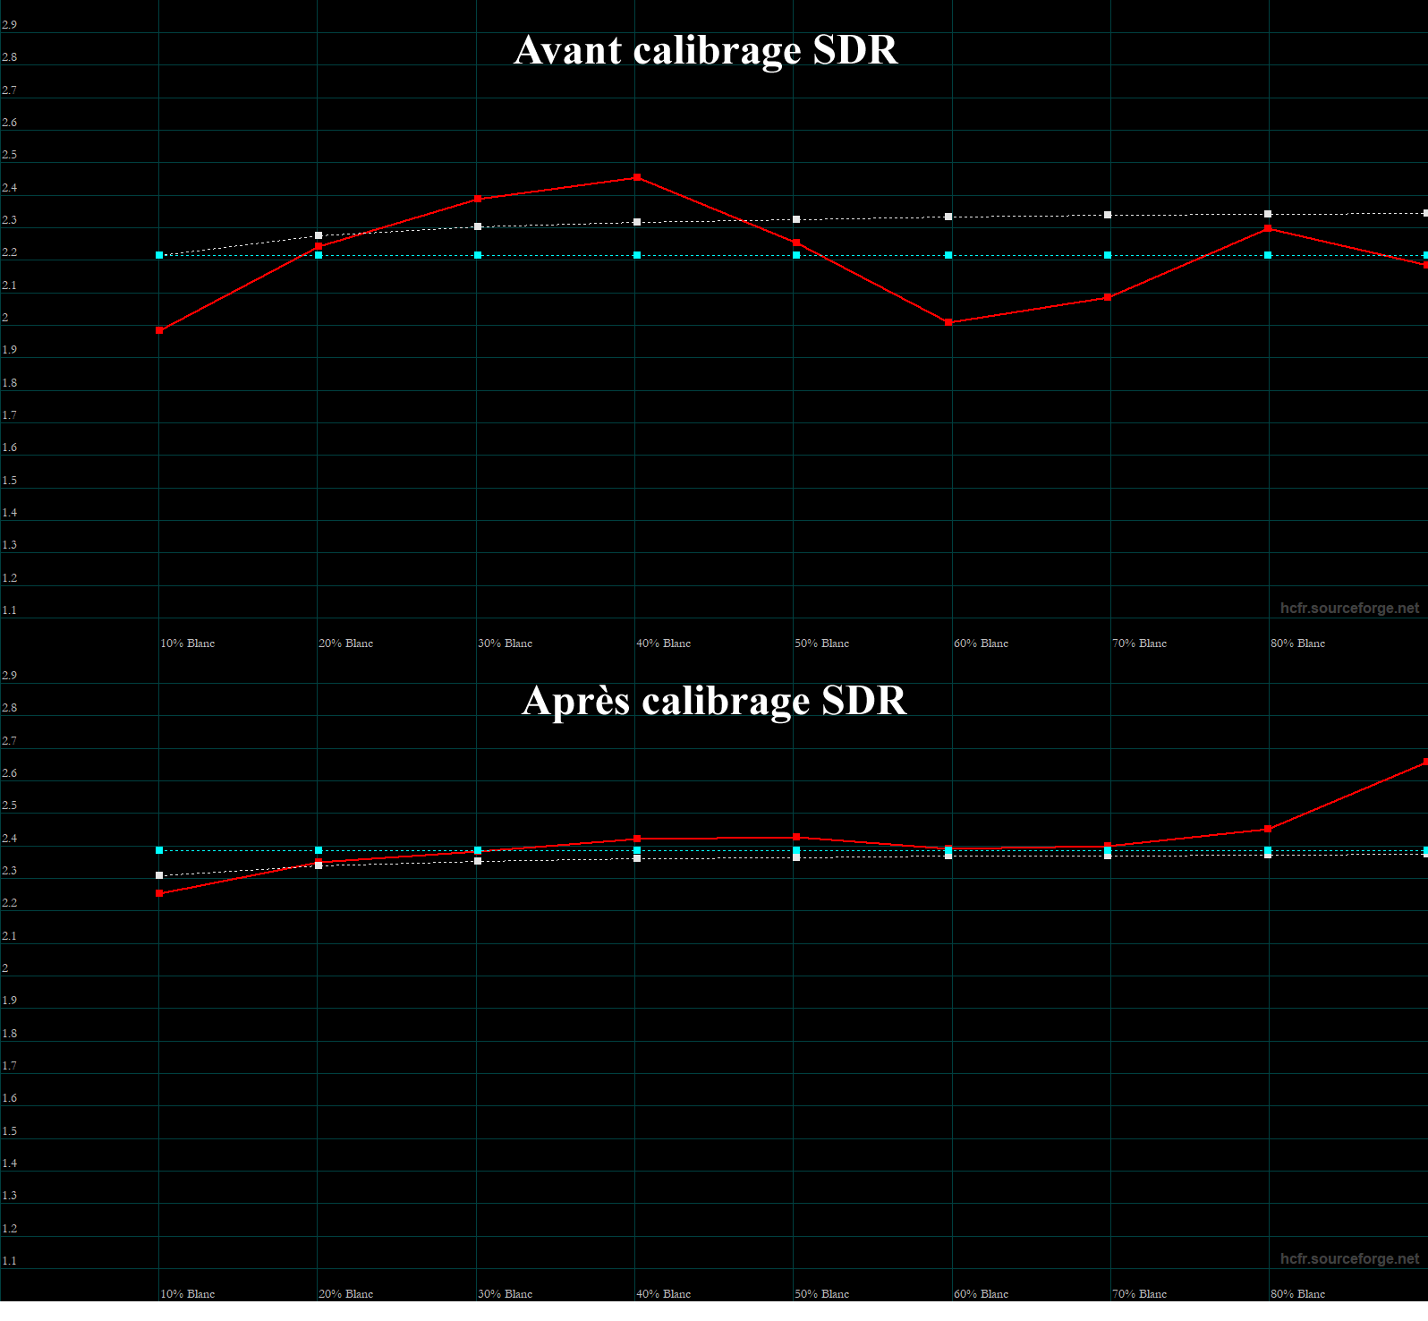The image size is (1428, 1321).
Task: Click the "10% Blanc" label under Avant chart
Action: (187, 643)
